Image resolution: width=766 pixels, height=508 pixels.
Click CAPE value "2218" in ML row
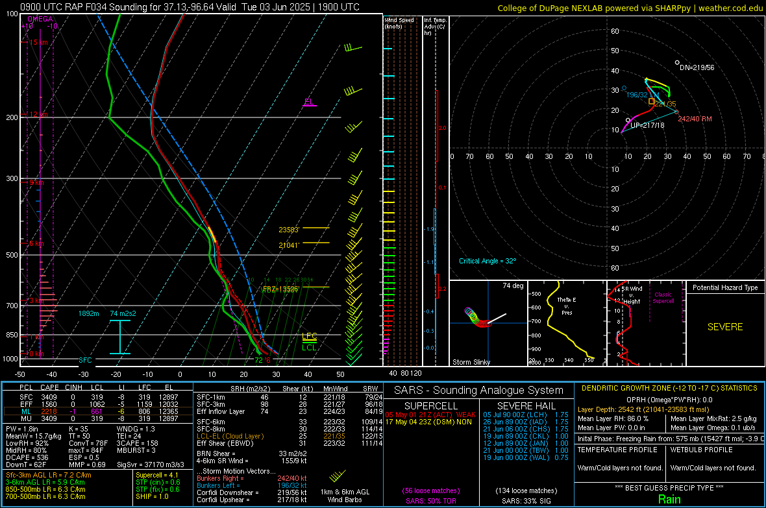(x=49, y=412)
